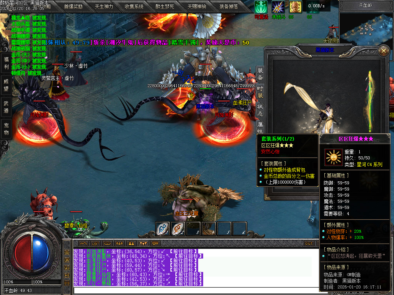Viewport: 394px width, 295px height.
Task: Switch to the 状态 tab in character panel
Action: click(260, 109)
